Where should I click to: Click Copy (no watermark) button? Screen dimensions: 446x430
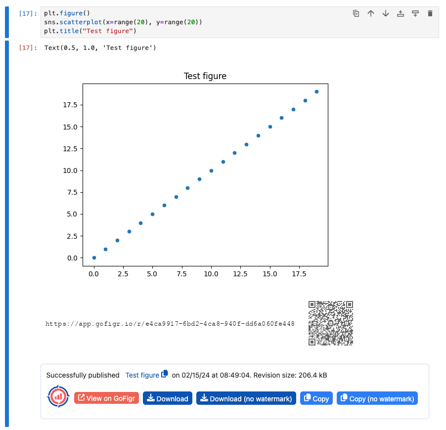pyautogui.click(x=377, y=398)
